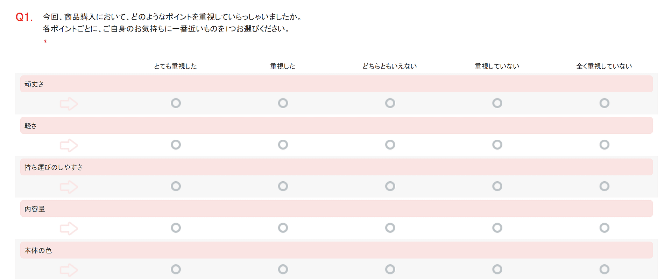Select 重視した for 持ち運びのしやすさ

pyautogui.click(x=283, y=186)
